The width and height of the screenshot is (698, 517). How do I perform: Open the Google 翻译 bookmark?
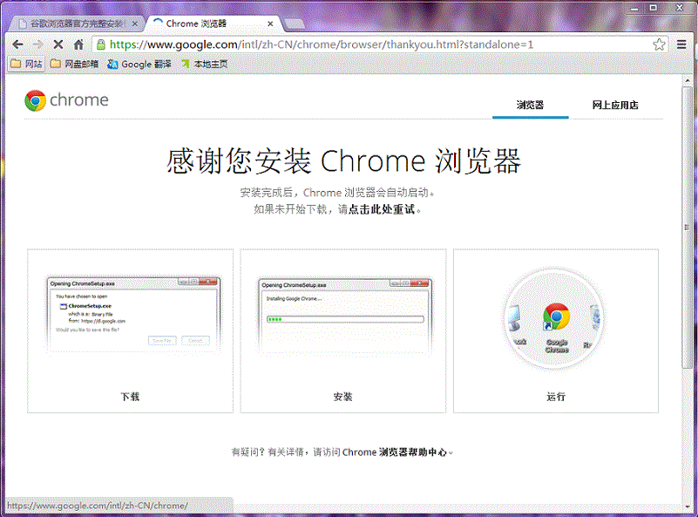[x=139, y=65]
